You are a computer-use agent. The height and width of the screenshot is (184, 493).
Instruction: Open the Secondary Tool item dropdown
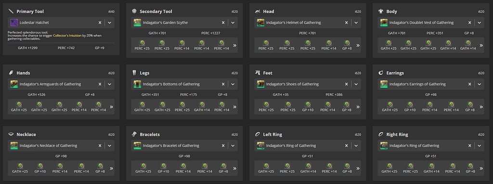pos(233,23)
